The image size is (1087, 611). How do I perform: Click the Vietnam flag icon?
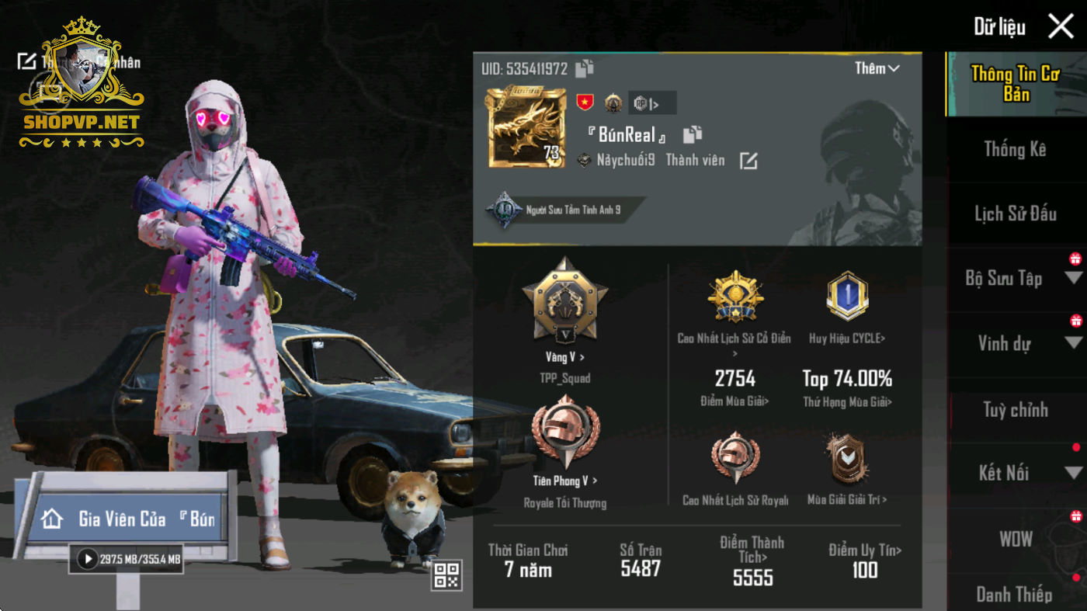[x=585, y=102]
